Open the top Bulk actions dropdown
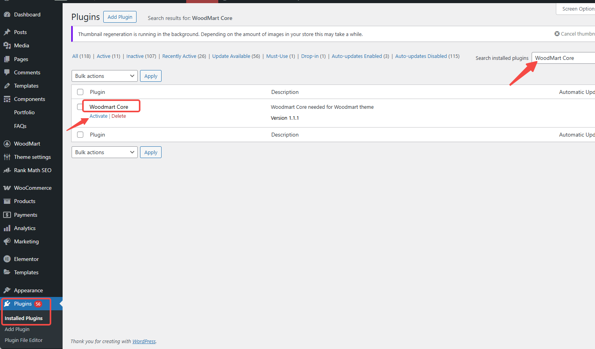 click(x=104, y=76)
